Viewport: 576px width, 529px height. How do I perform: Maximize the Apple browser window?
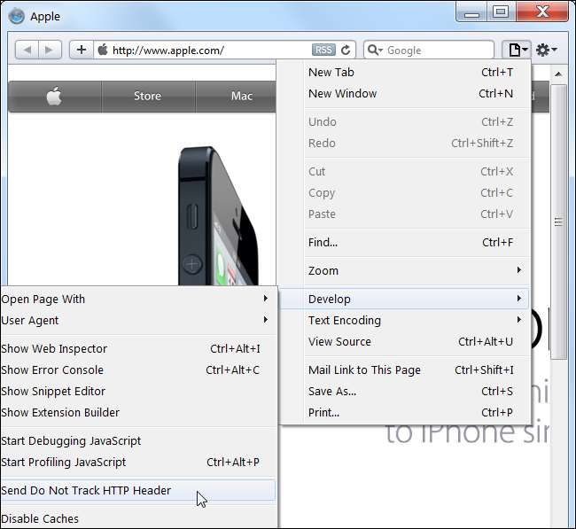tap(501, 12)
